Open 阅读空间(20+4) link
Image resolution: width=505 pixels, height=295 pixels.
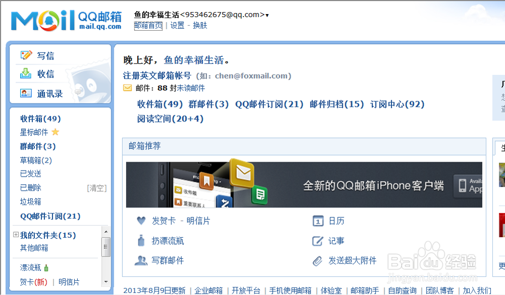(170, 119)
